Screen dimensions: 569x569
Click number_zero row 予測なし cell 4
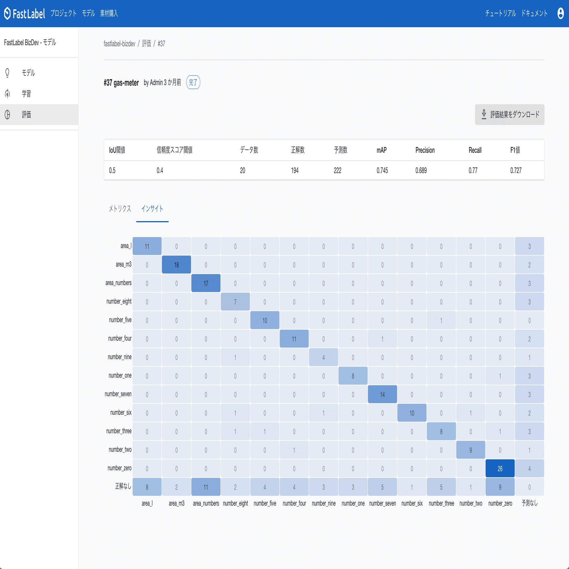[x=530, y=469]
